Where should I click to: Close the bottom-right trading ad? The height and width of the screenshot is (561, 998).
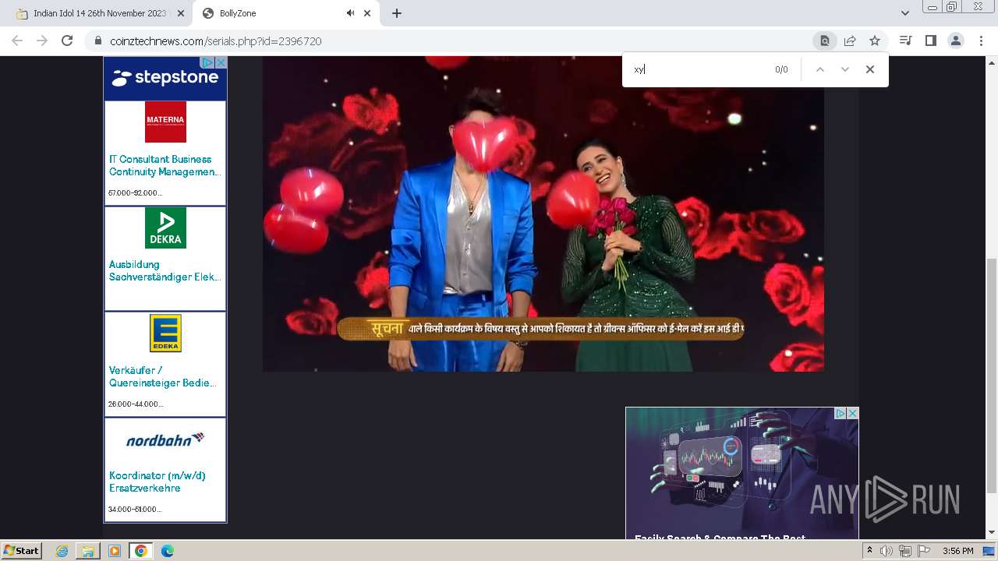853,414
